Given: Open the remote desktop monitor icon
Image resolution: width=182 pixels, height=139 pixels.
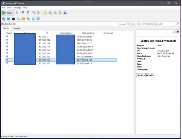Looking at the screenshot, I should [x=65, y=13].
